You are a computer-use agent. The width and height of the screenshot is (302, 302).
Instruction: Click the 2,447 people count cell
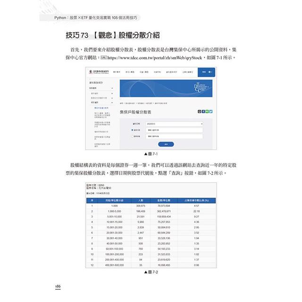pyautogui.click(x=141, y=233)
